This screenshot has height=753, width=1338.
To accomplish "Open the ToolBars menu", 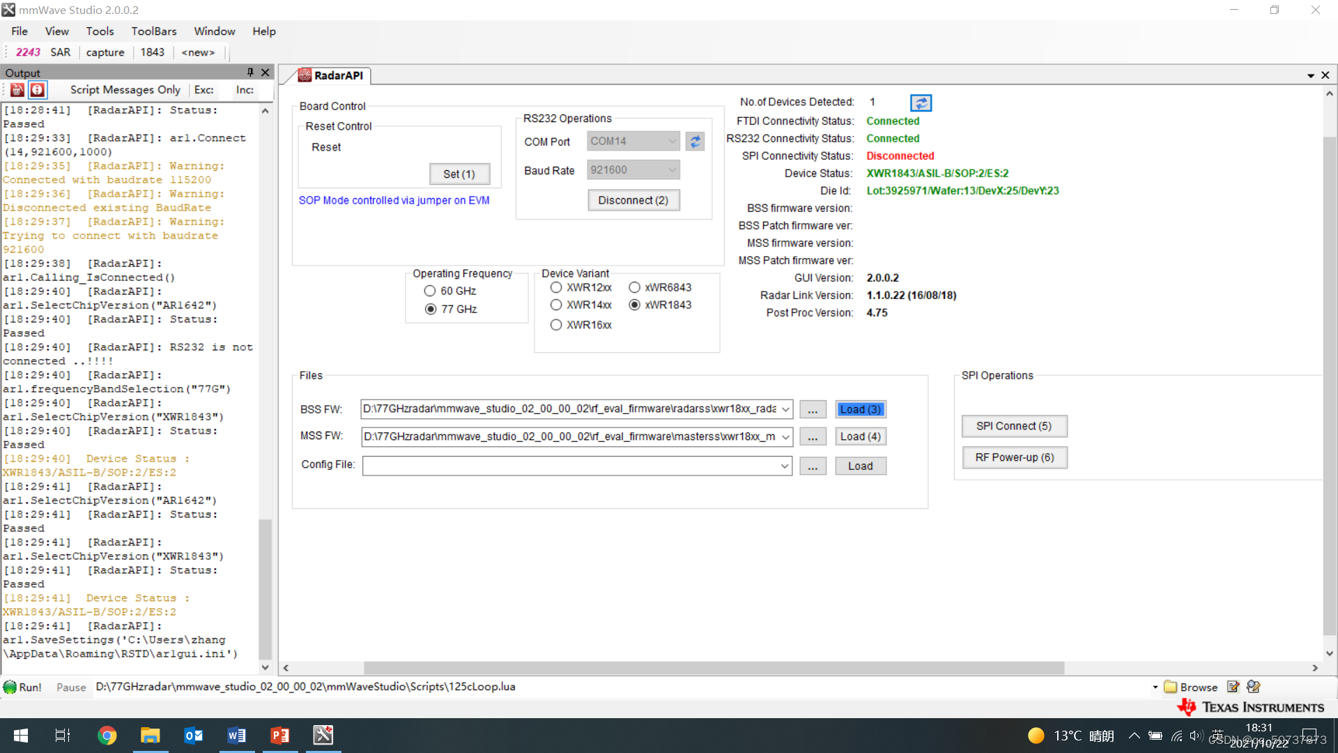I will pos(153,31).
